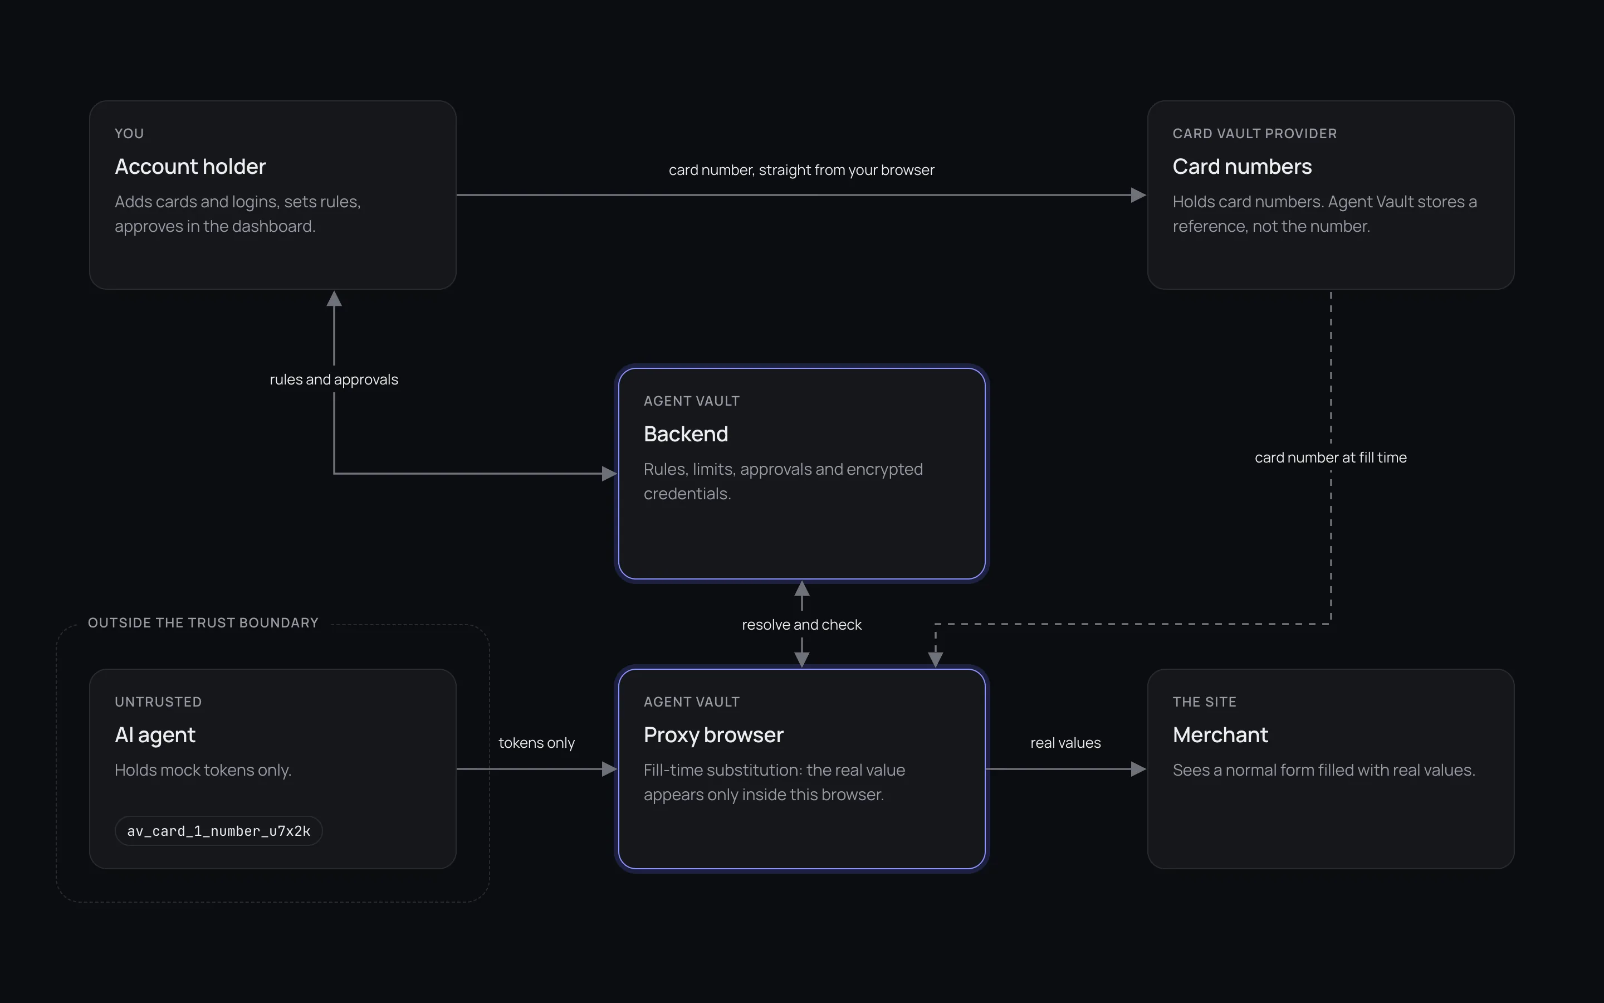Click the "Backend" box title
1604x1003 pixels.
click(x=686, y=434)
